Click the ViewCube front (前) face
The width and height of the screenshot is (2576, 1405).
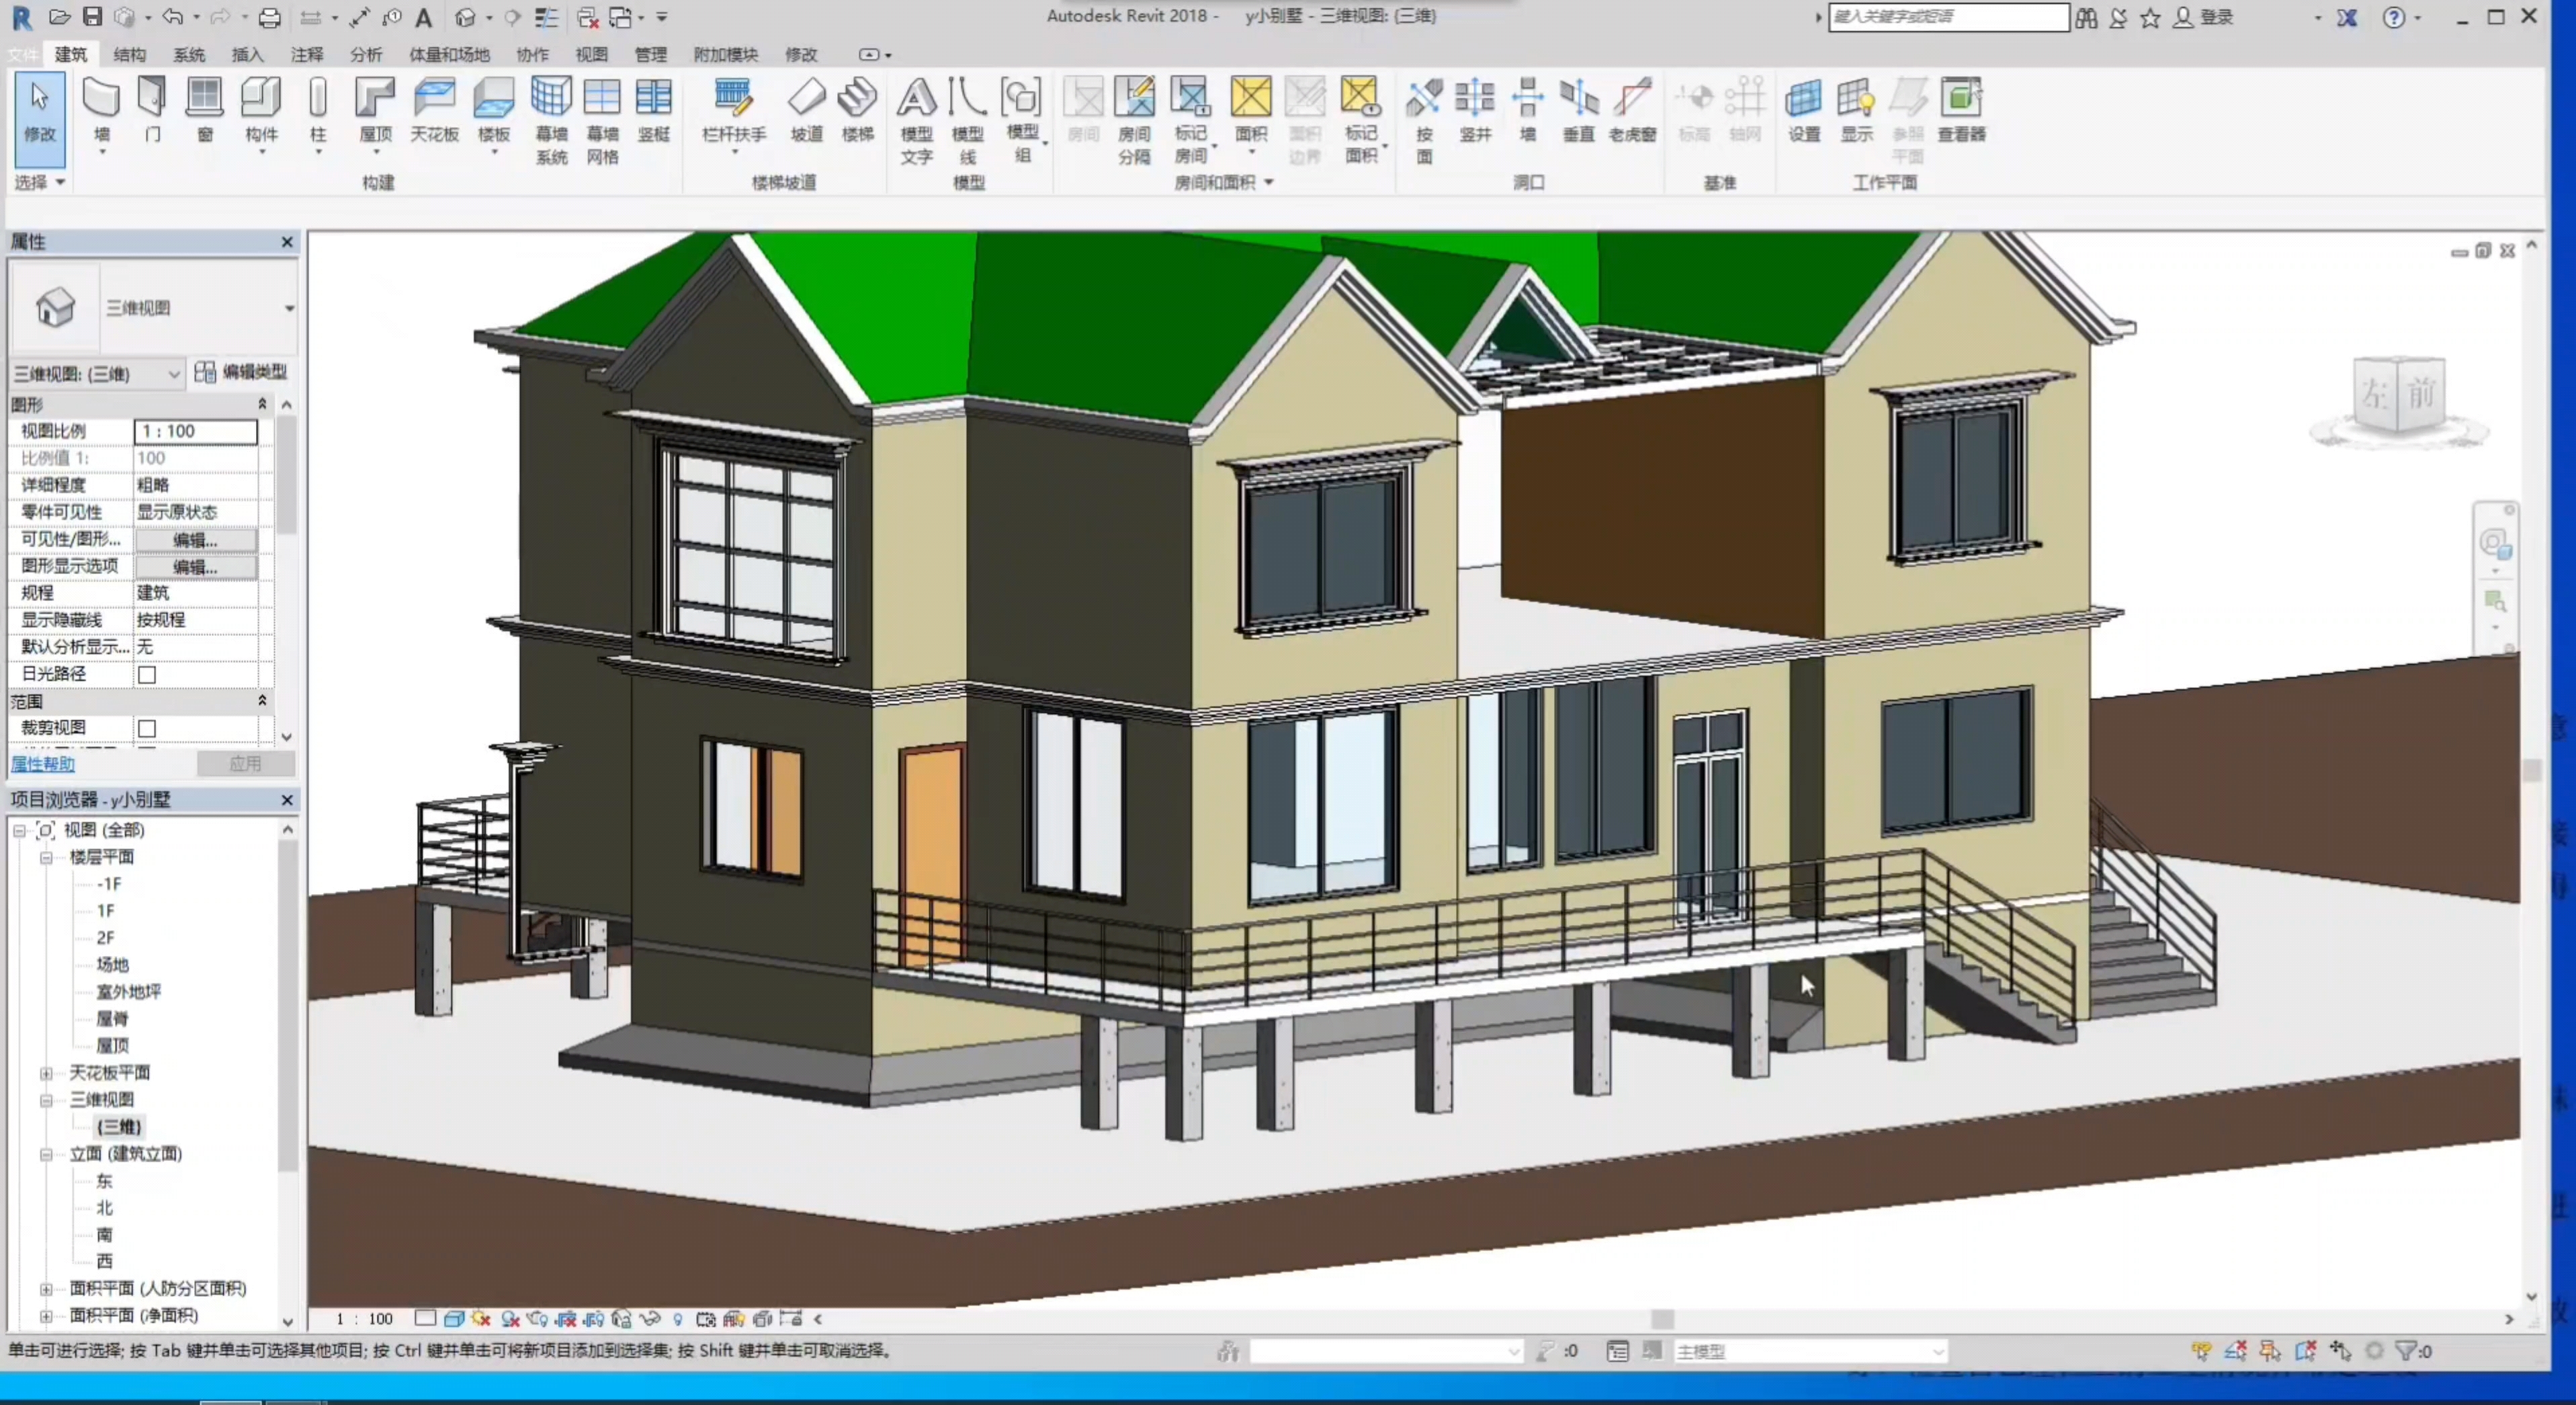pos(2421,395)
